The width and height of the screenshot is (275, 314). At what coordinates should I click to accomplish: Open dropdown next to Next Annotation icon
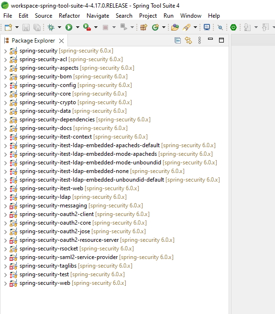pyautogui.click(x=256, y=27)
